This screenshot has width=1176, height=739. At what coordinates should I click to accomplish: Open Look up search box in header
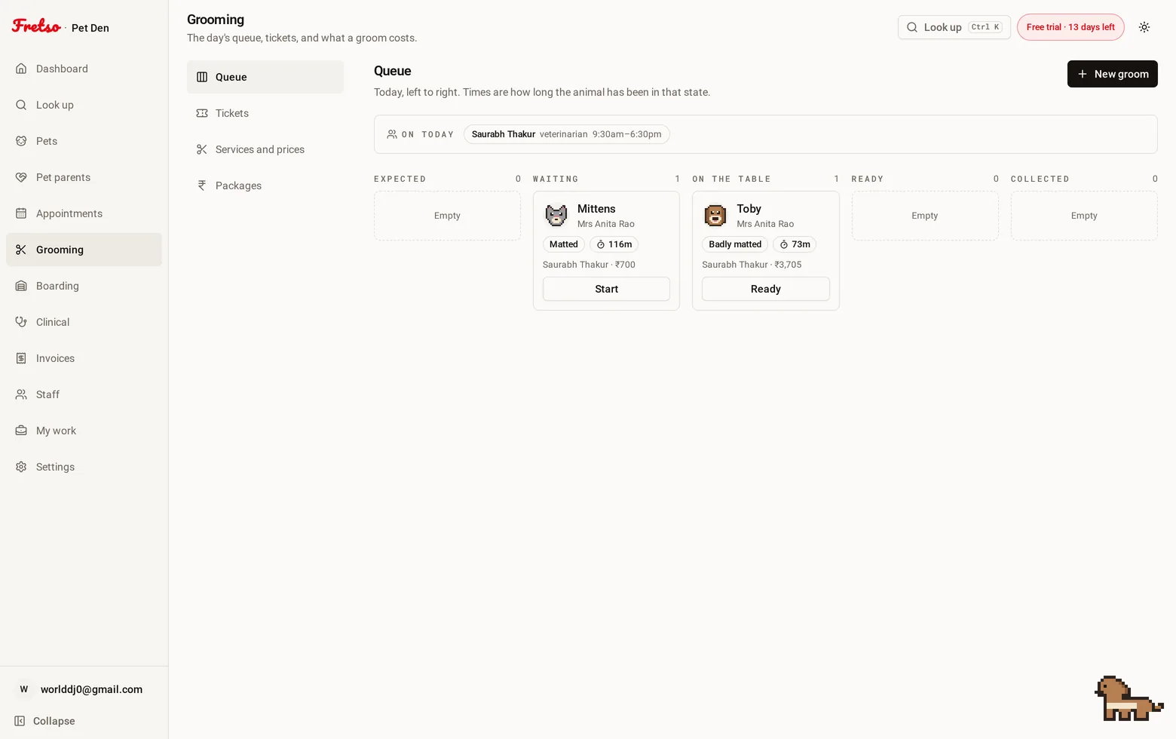[x=954, y=27]
